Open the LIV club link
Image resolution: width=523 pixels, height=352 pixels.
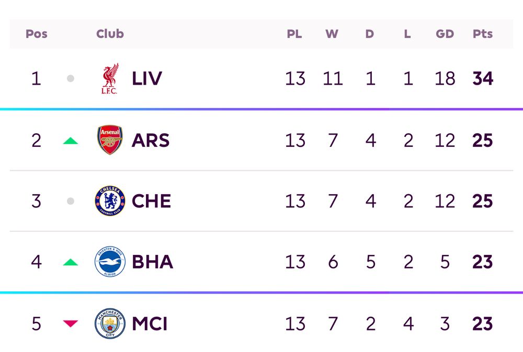pyautogui.click(x=147, y=78)
